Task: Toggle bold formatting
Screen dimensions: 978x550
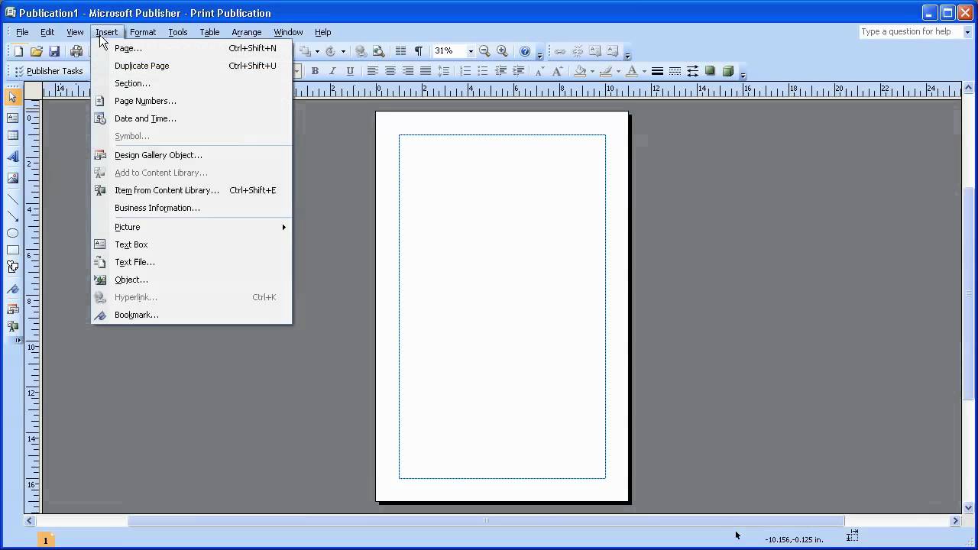Action: 315,71
